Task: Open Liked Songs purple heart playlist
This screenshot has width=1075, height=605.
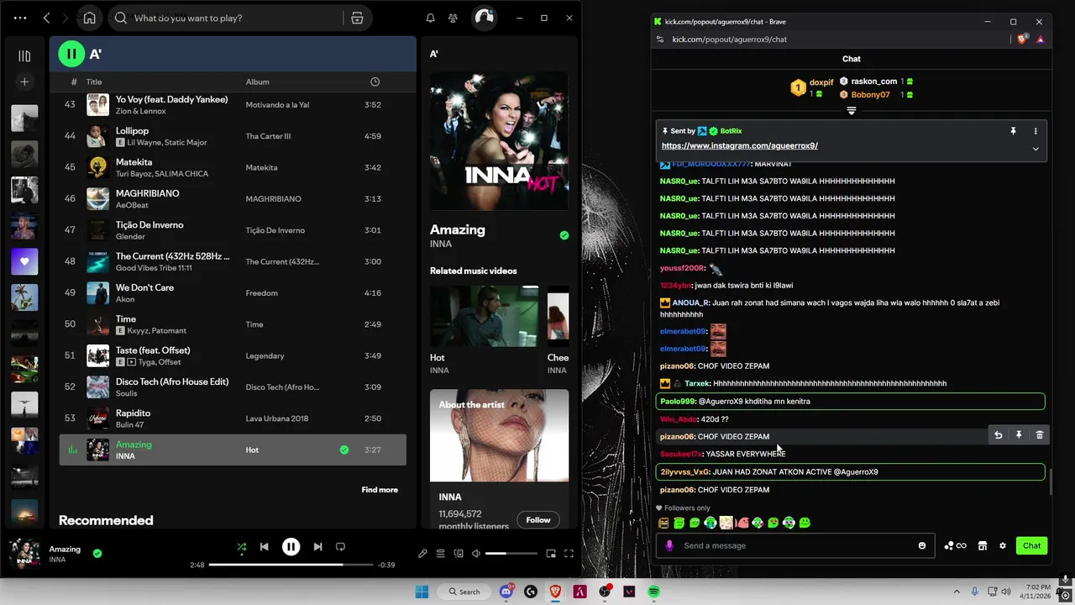Action: (x=24, y=261)
